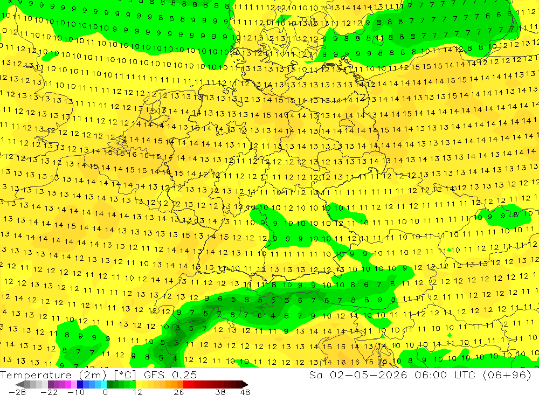Click the dark blue swatch in the colorbar
This screenshot has height=395, width=539.
pyautogui.click(x=80, y=384)
